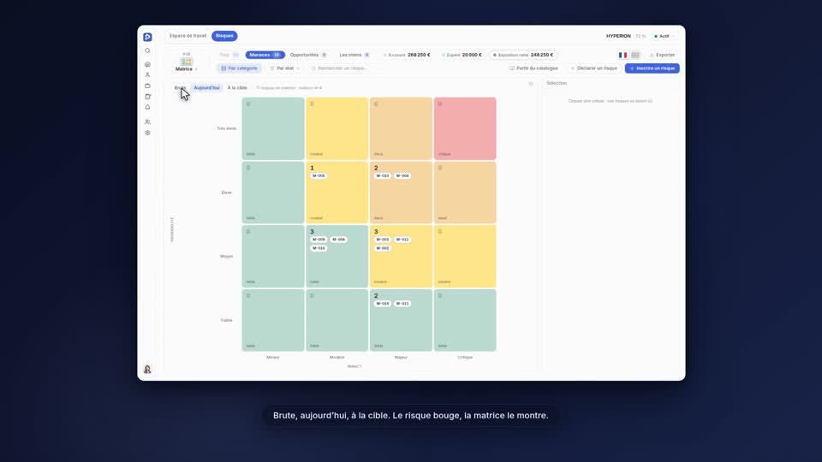Image resolution: width=822 pixels, height=462 pixels.
Task: Open search from the sidebar magnifier icon
Action: click(147, 50)
